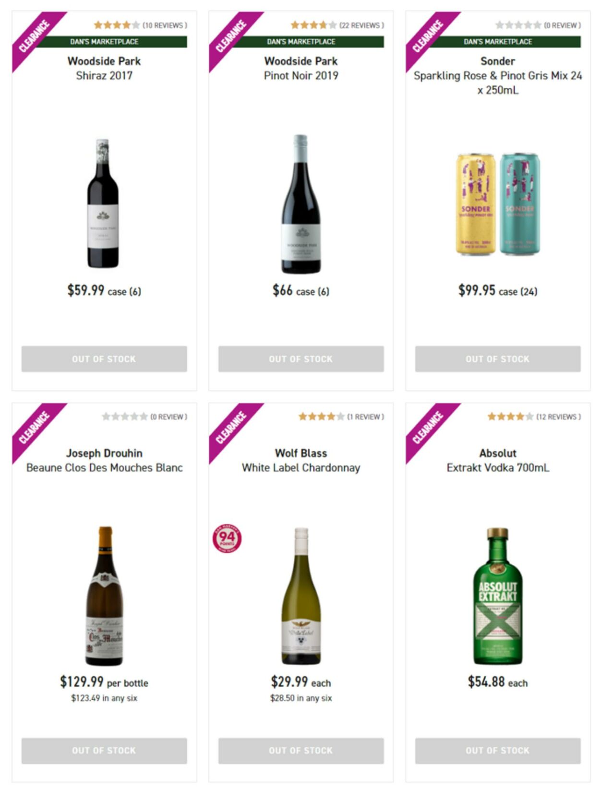The height and width of the screenshot is (789, 600).
Task: Click Out of Stock button under Shiraz
Action: pyautogui.click(x=104, y=359)
